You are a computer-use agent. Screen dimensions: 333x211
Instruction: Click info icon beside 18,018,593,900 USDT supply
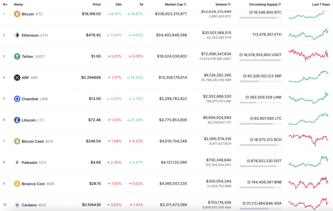pos(241,55)
